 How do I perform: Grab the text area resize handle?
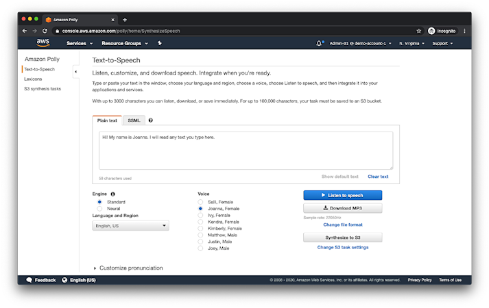pos(391,168)
